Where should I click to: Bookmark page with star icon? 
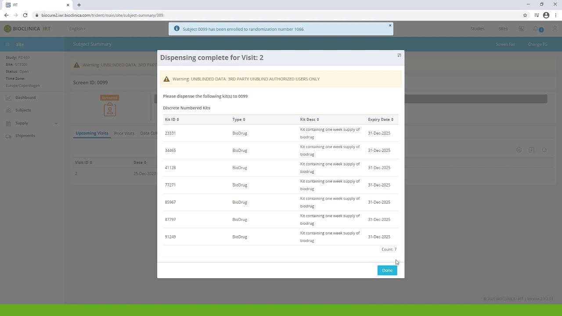525,15
